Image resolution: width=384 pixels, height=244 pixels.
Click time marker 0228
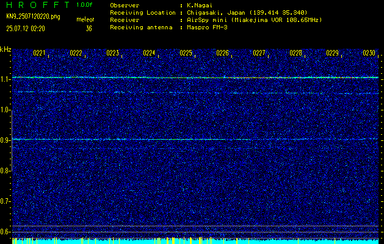(x=295, y=53)
